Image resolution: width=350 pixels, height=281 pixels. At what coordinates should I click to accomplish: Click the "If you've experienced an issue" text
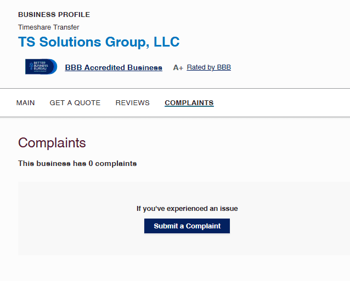click(x=187, y=209)
